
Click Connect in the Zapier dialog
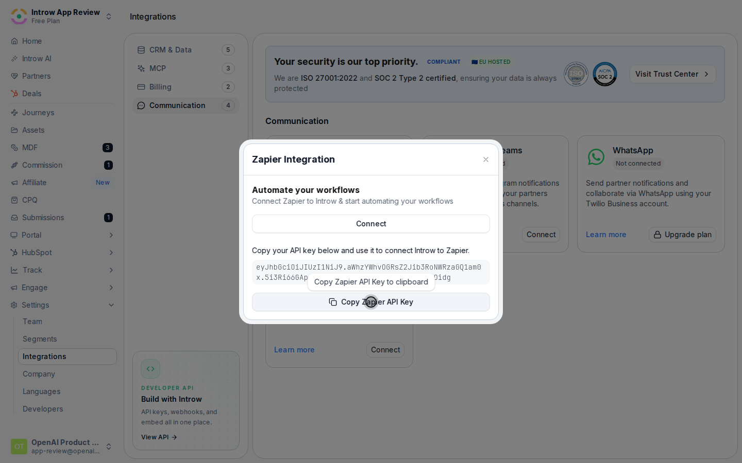click(371, 224)
